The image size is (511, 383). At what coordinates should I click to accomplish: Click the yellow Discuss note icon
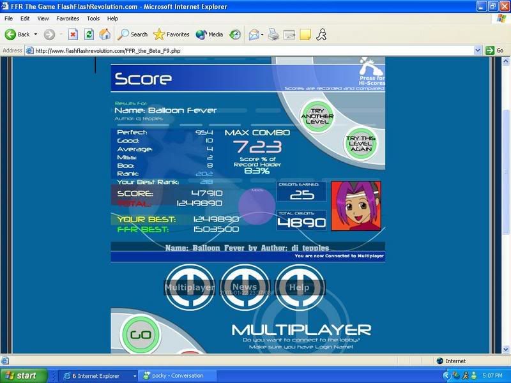tap(305, 34)
